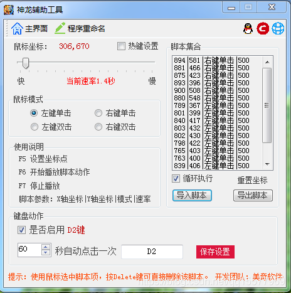This screenshot has width=291, height=293.
Task: Click script list scrollbar down arrow
Action: [x=267, y=164]
